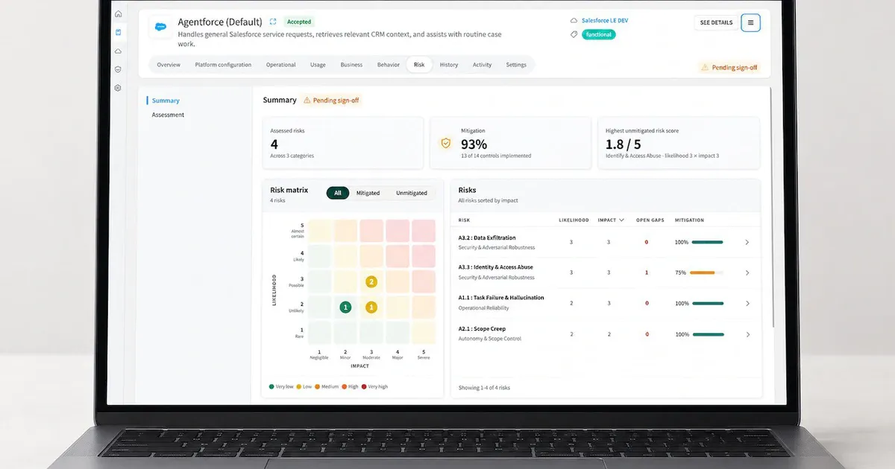
Task: Select Summary in the side navigation
Action: coord(166,100)
